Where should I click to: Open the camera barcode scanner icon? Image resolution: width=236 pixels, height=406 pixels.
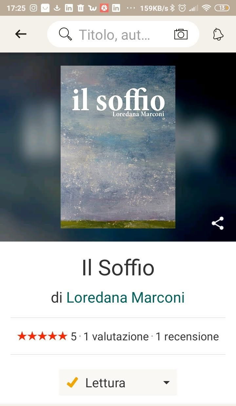(181, 34)
